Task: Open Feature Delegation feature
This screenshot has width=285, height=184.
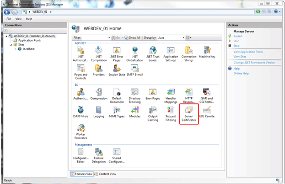Action: click(x=99, y=156)
